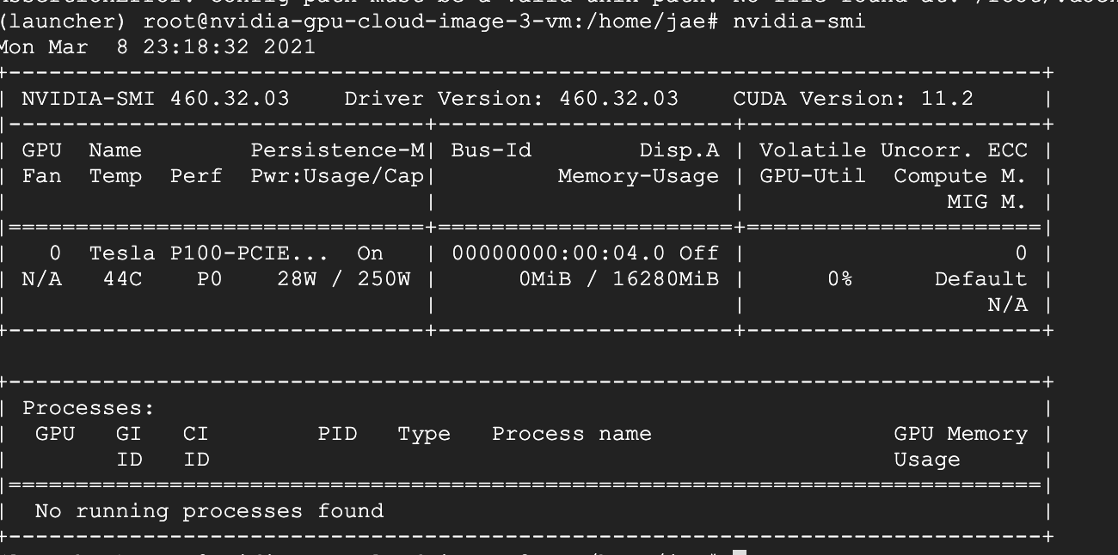Click the 0% GPU-Util value
Screen dimensions: 1118x555
(x=839, y=279)
